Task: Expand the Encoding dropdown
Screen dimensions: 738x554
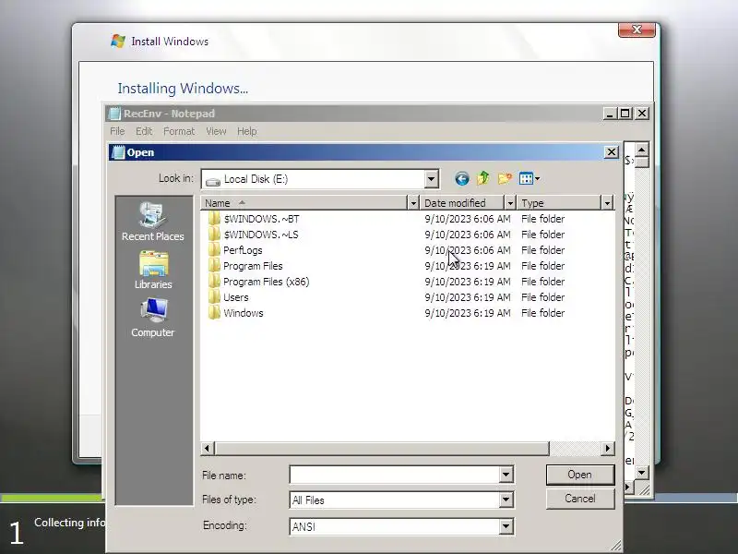Action: tap(506, 526)
